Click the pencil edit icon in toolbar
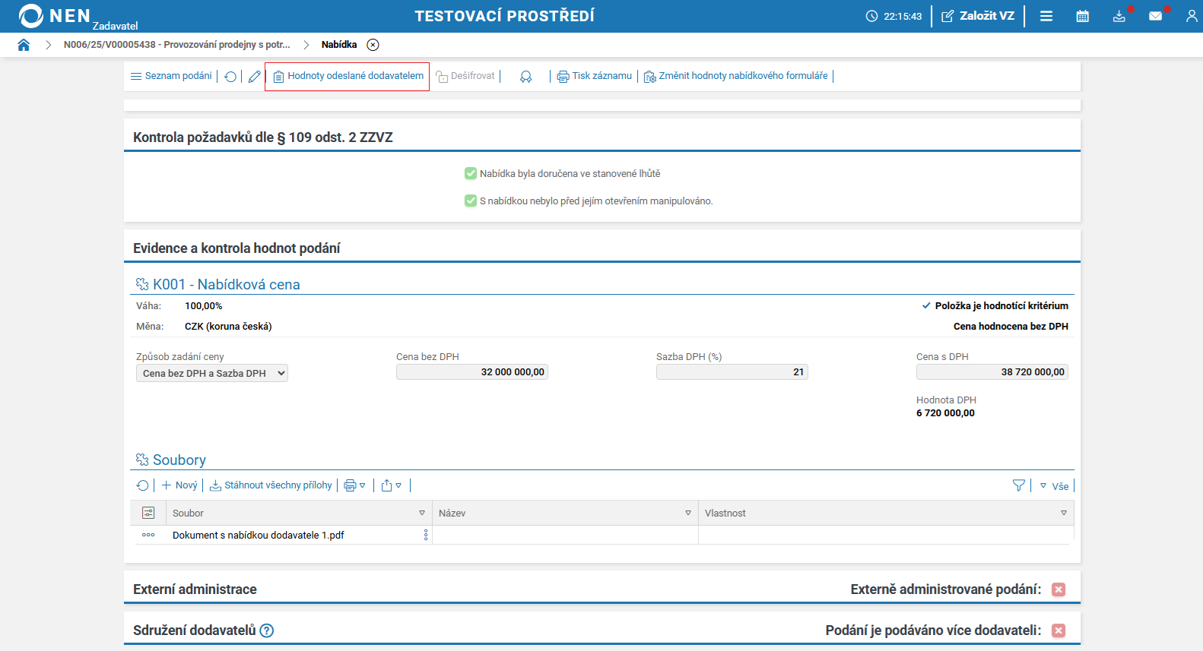Screen dimensions: 1203x651 [254, 77]
